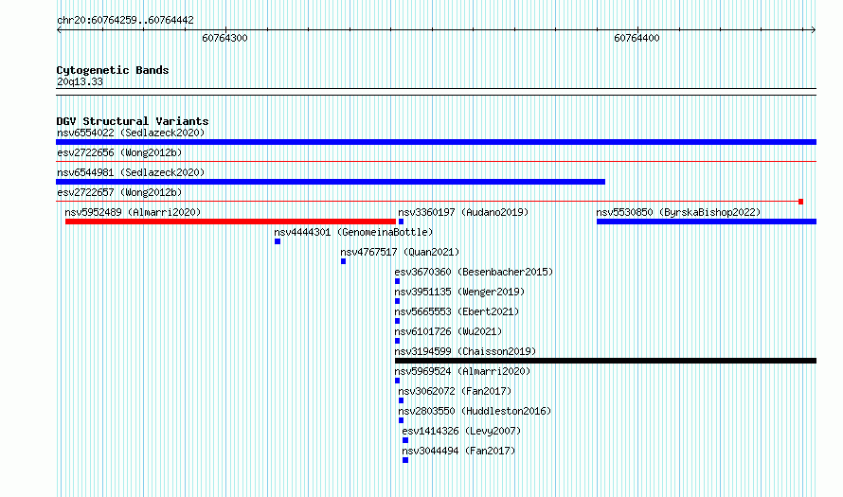Select the red bar of nsv5952489

point(231,222)
